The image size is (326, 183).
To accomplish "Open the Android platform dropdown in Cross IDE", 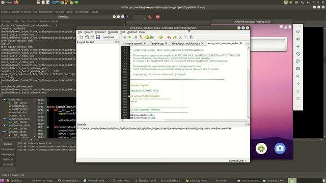I will click(112, 37).
